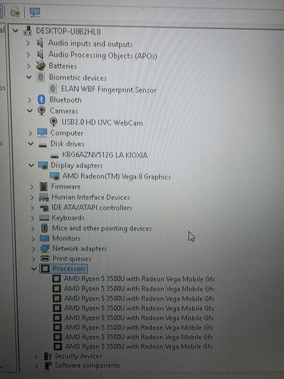
Task: Select the Bluetooth label text
Action: coord(65,100)
